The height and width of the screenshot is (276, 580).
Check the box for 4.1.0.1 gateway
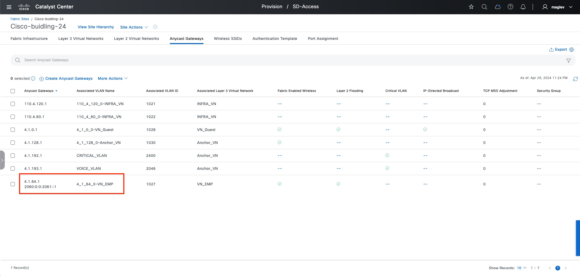tap(13, 130)
